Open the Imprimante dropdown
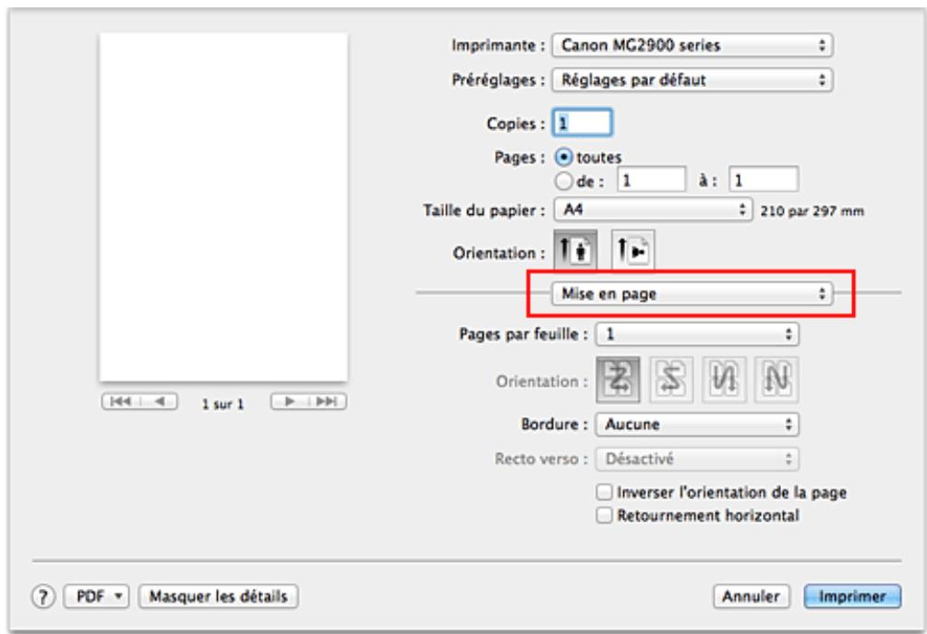This screenshot has height=634, width=927. (x=692, y=45)
